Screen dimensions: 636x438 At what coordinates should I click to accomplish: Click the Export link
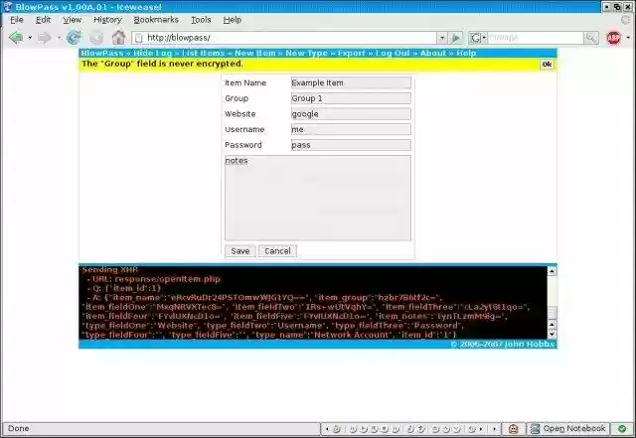(x=351, y=53)
